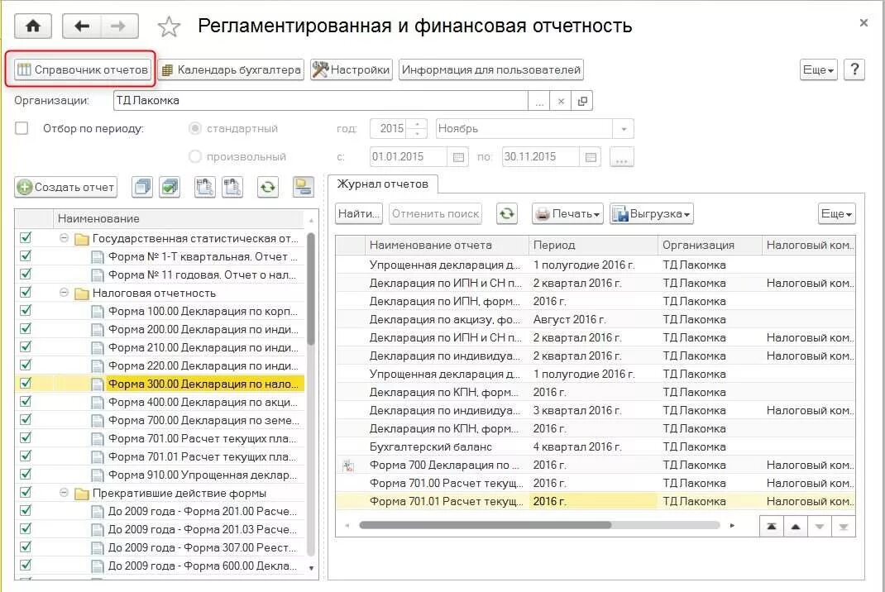Open organization selection list with ellipsis button

click(539, 101)
